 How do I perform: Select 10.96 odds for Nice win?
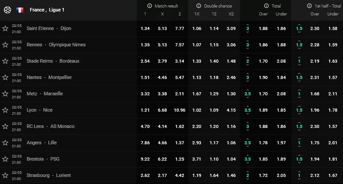click(180, 110)
